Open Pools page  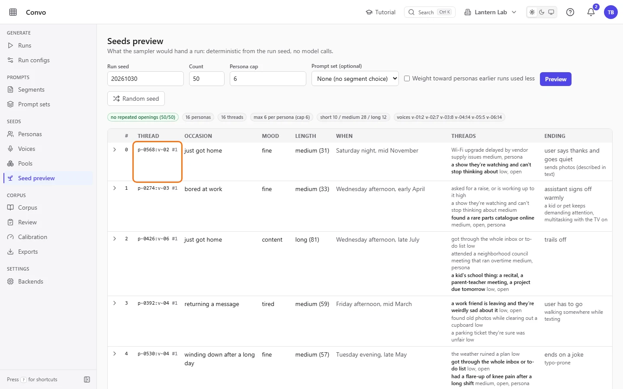[x=48, y=163]
